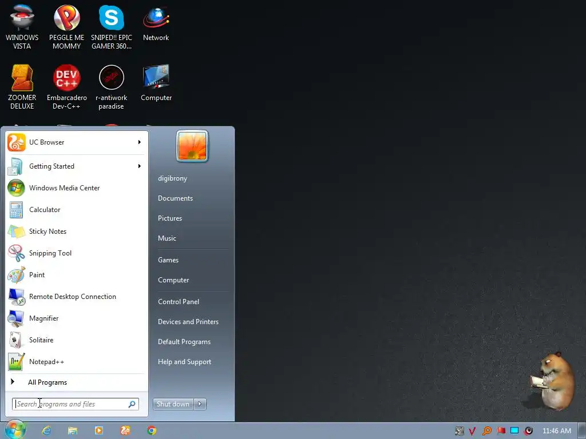586x439 pixels.
Task: Click the round red-dot tray icon beside the clock
Action: 528,431
